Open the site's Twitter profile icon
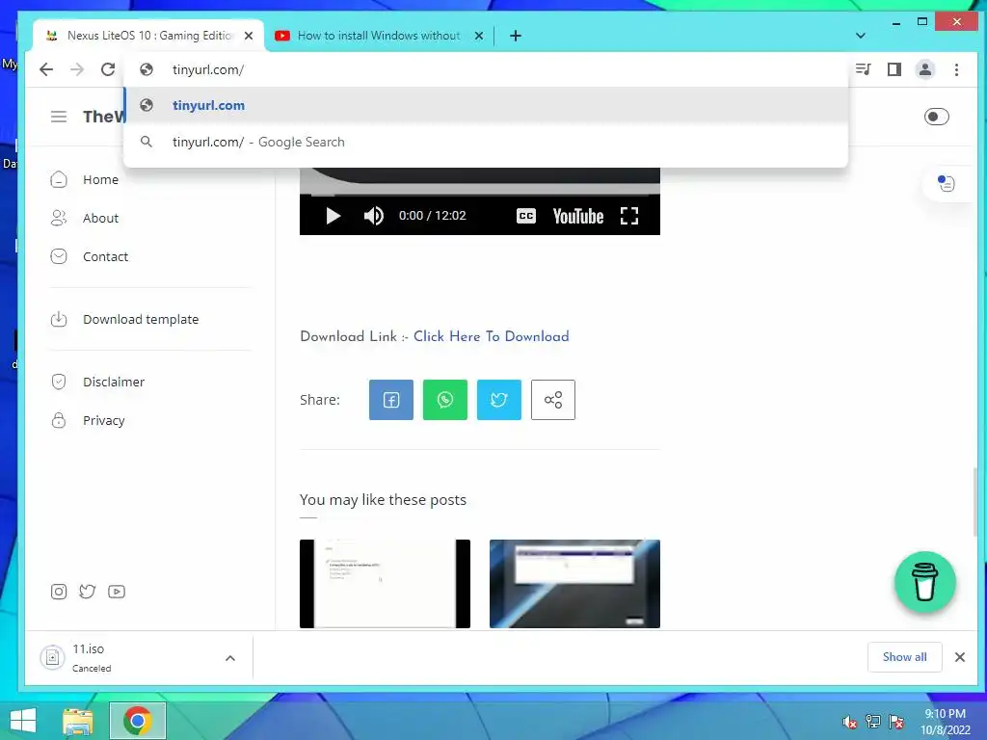The image size is (987, 740). (x=88, y=592)
